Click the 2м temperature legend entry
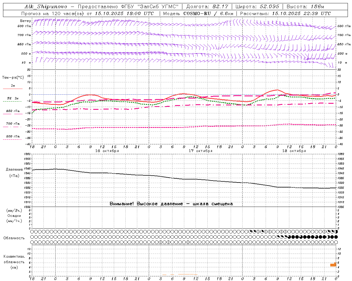352x281 pixels. pos(13,86)
